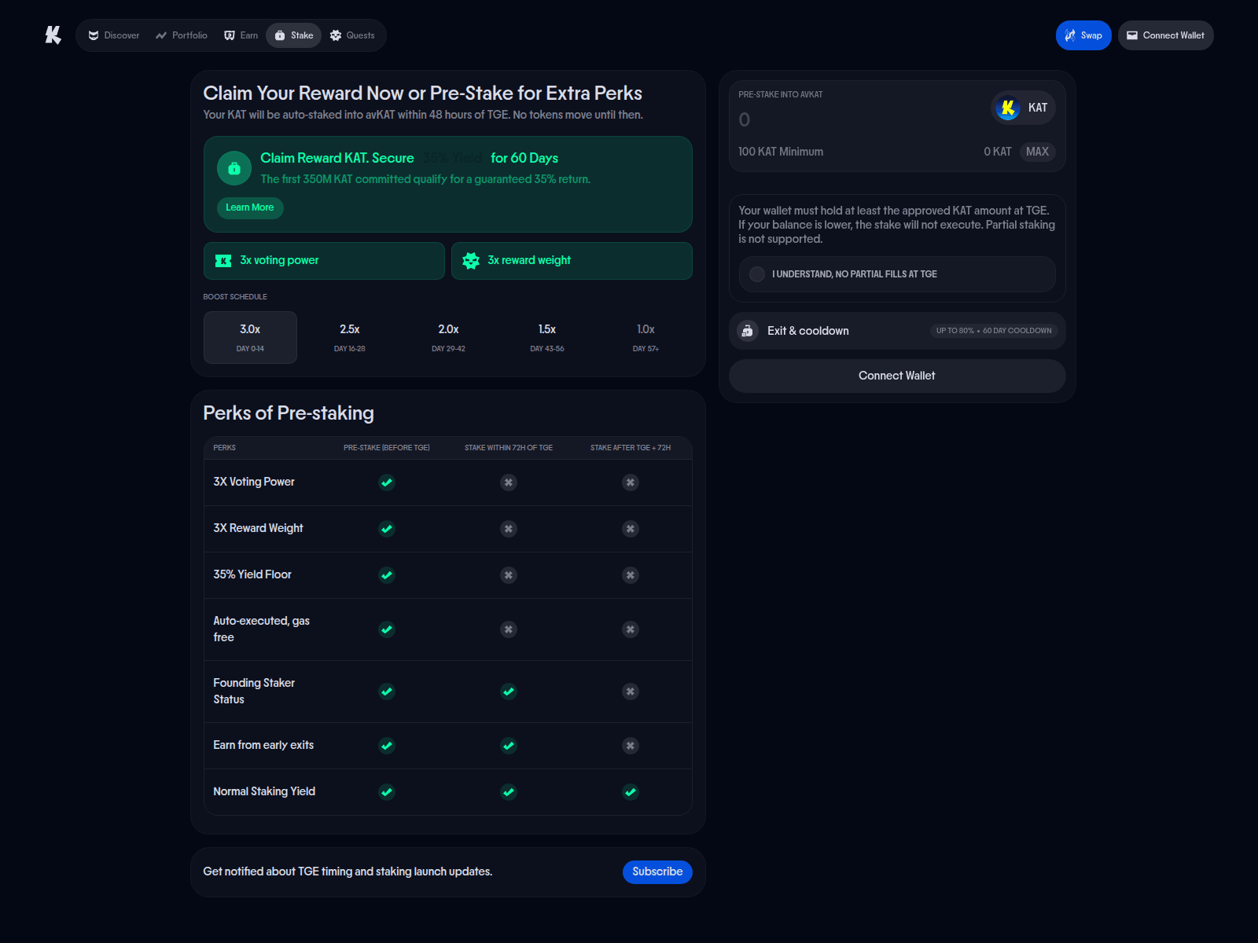Expand the Exit & cooldown section
Image resolution: width=1258 pixels, height=943 pixels.
coord(896,331)
